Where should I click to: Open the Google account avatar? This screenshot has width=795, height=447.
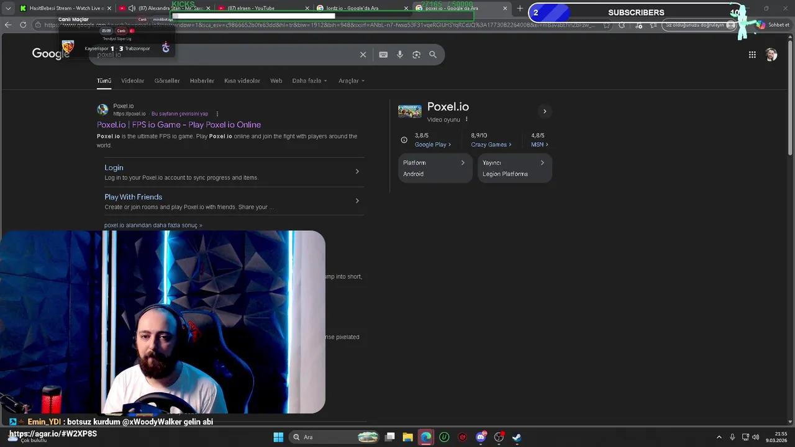click(771, 55)
